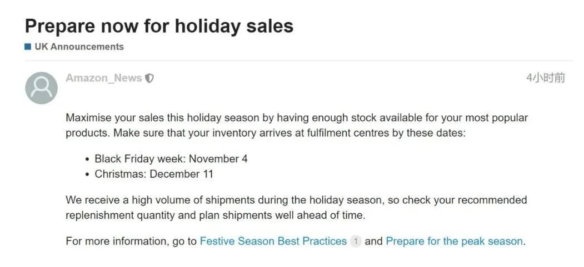This screenshot has height=267, width=584.
Task: Open the Prepare for the peak season link
Action: (454, 241)
